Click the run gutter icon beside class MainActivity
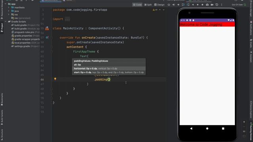 click(47, 28)
